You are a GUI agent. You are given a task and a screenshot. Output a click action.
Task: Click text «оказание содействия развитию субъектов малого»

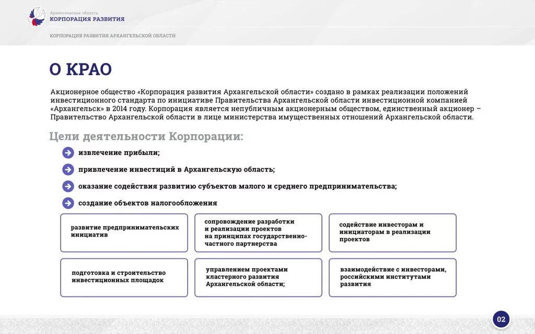172,186
